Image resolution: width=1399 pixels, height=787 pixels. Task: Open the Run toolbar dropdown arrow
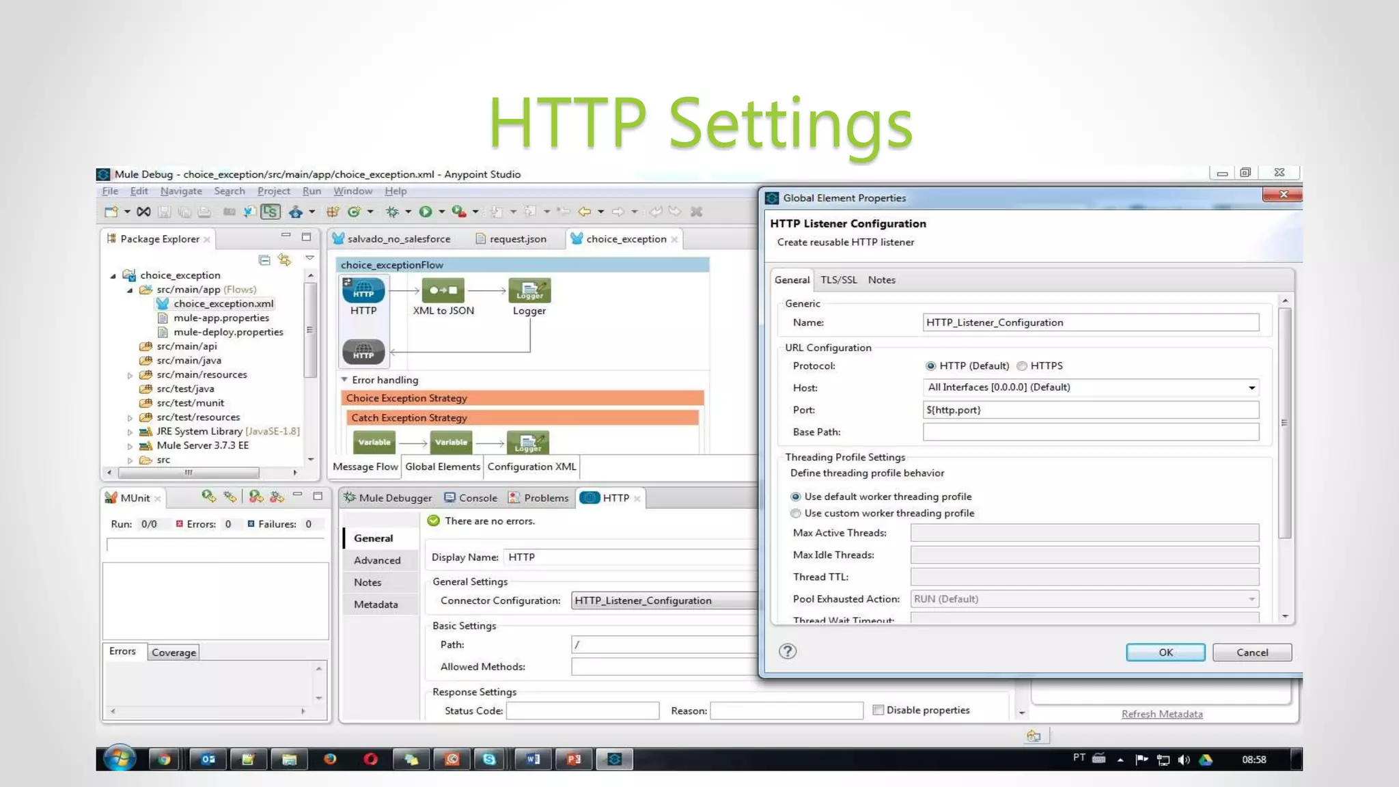[441, 212]
